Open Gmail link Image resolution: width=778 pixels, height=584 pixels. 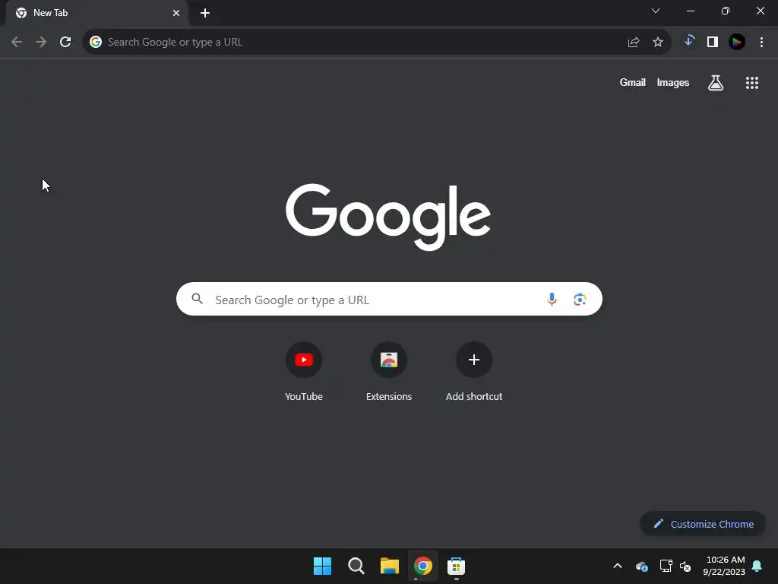click(x=633, y=82)
